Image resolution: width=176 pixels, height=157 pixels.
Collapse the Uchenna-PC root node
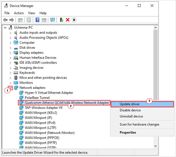[x=5, y=28]
